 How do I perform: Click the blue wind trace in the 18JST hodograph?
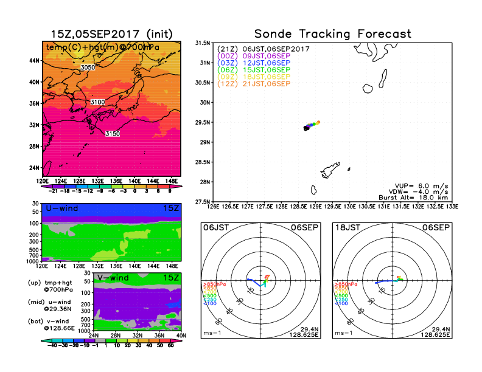385,281
